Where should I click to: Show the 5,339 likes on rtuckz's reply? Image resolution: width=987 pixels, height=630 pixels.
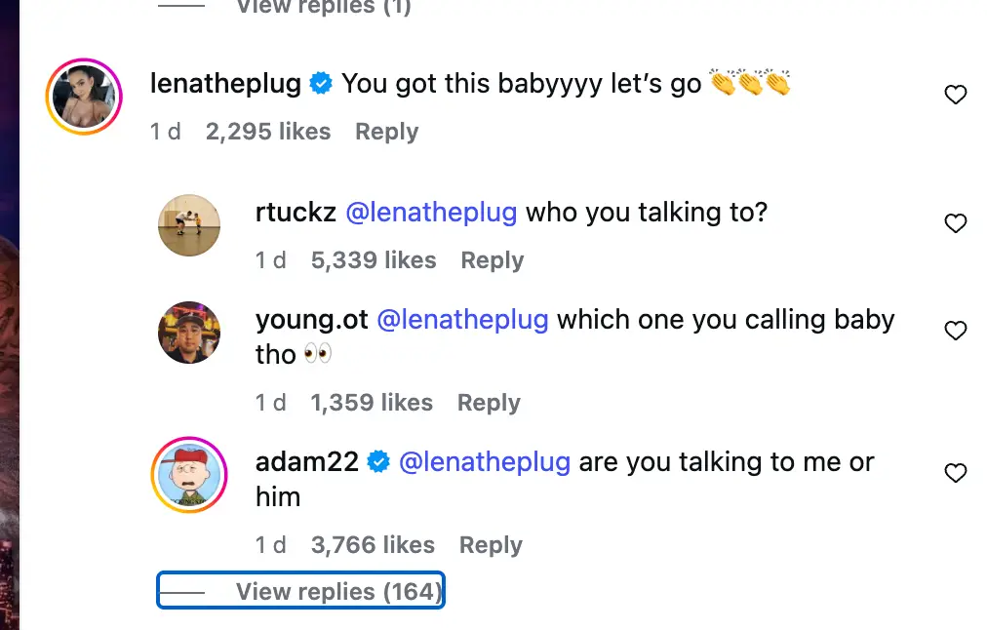374,260
